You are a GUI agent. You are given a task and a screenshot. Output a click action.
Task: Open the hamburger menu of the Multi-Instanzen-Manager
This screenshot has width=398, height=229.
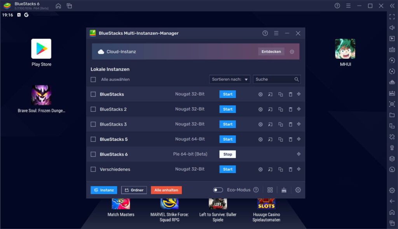point(276,33)
